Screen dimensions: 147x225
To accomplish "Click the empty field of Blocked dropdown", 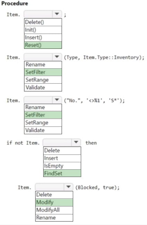I will pos(49,187).
